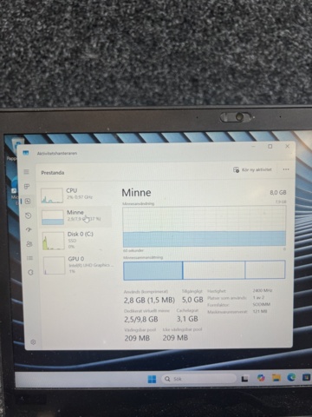Click the '2400 MHz' speed value

click(x=263, y=290)
